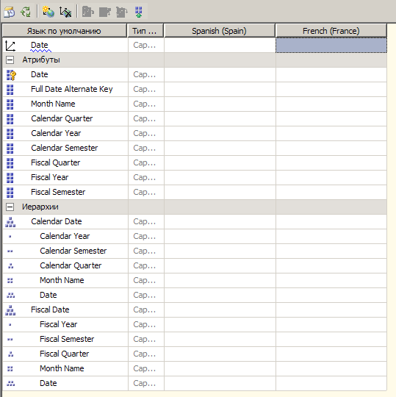Click highlighted French cell for Date dimension
The width and height of the screenshot is (396, 397).
point(331,45)
